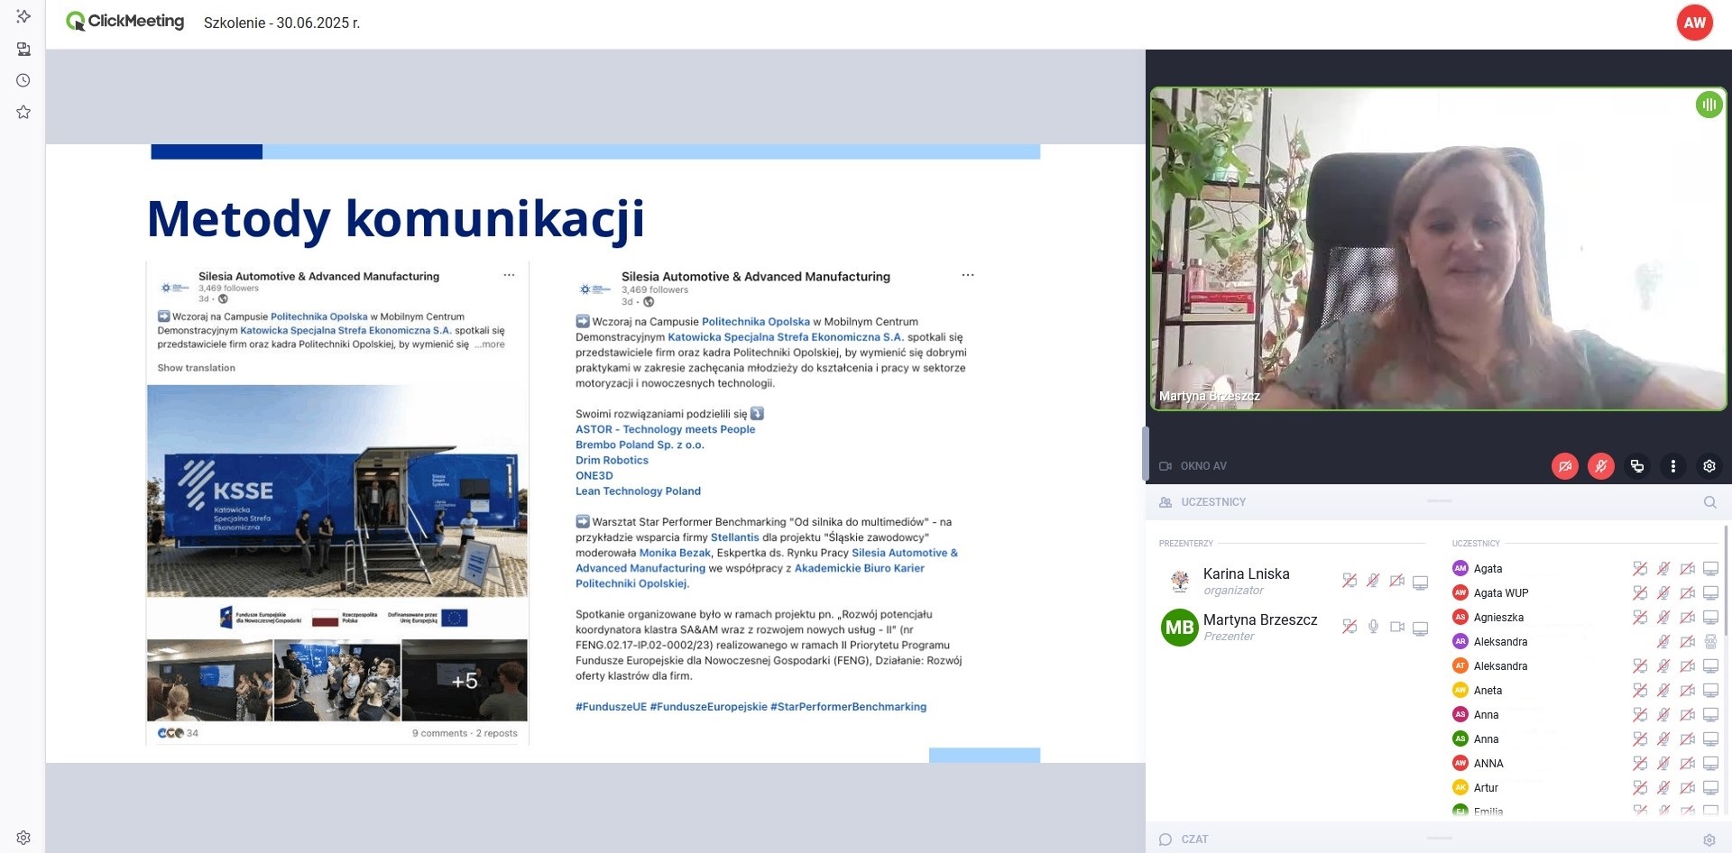Open three-dot menu on left LinkedIn post

(509, 275)
